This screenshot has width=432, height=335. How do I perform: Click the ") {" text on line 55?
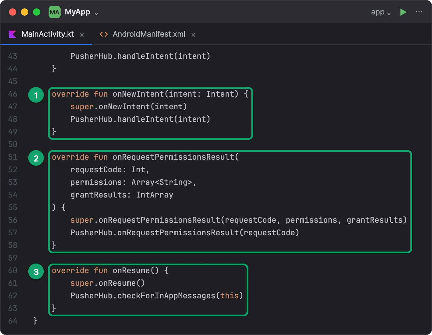point(59,207)
